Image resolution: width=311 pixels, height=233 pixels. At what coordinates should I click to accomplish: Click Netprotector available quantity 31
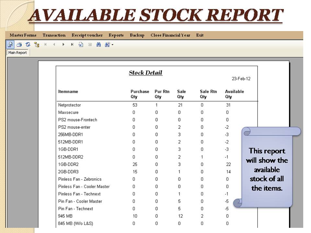pos(228,105)
